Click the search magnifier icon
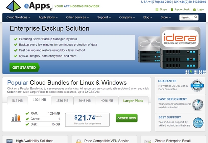Viewport: 208px width, 143px height. click(196, 17)
